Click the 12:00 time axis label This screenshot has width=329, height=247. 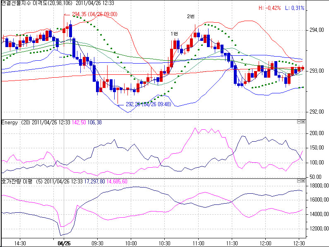(265, 243)
